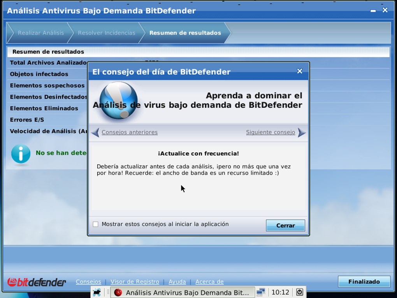Click the Xfce start menu mouse icon
This screenshot has height=298, width=397.
[x=97, y=292]
